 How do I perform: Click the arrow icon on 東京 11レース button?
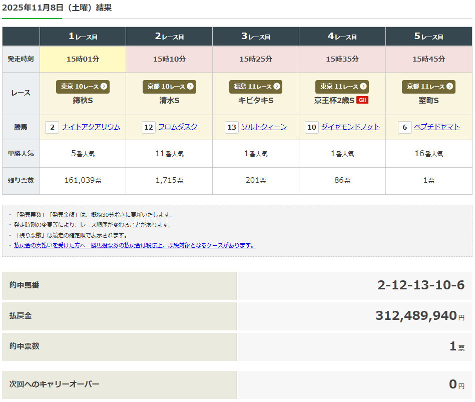[363, 87]
